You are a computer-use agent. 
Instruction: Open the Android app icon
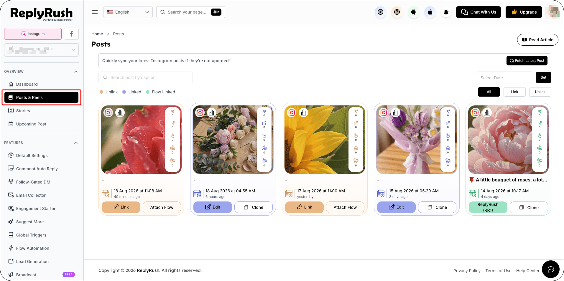click(414, 12)
